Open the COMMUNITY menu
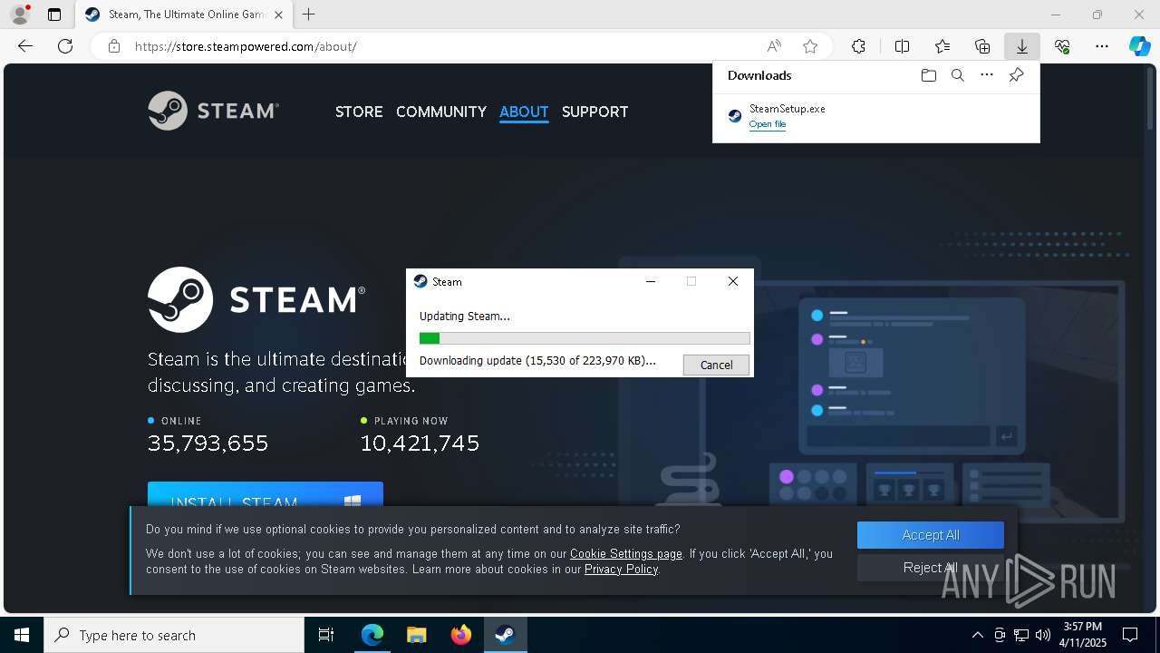The height and width of the screenshot is (653, 1160). [441, 112]
